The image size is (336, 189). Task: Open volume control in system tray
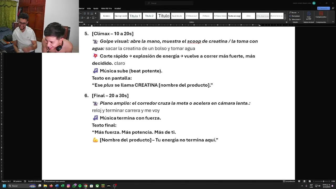(x=319, y=186)
